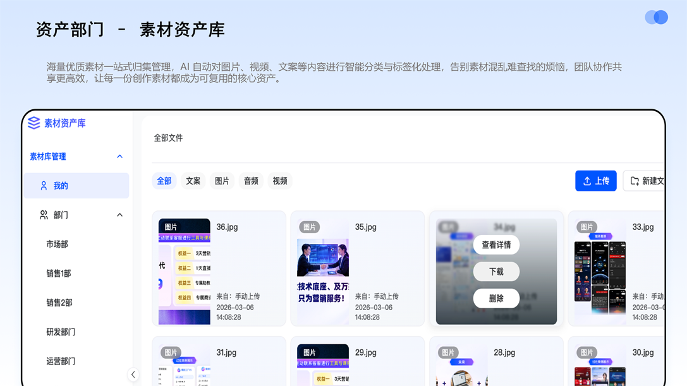Click the 31.jpg file name
Viewport: 687px width, 386px height.
click(226, 353)
